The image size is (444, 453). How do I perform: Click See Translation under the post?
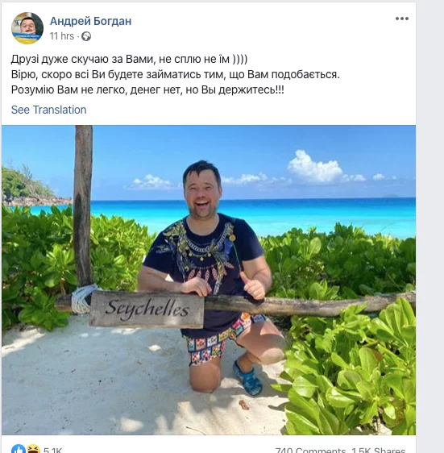pyautogui.click(x=49, y=110)
